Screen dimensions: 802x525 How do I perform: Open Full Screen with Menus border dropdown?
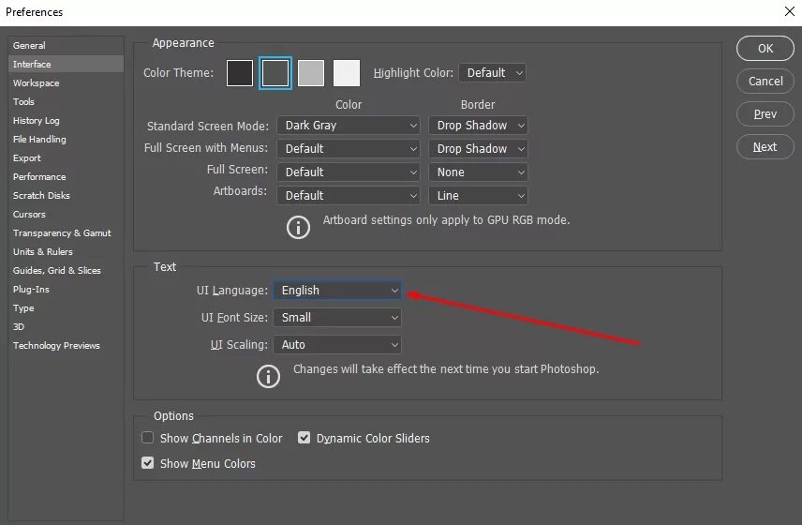[x=478, y=149]
